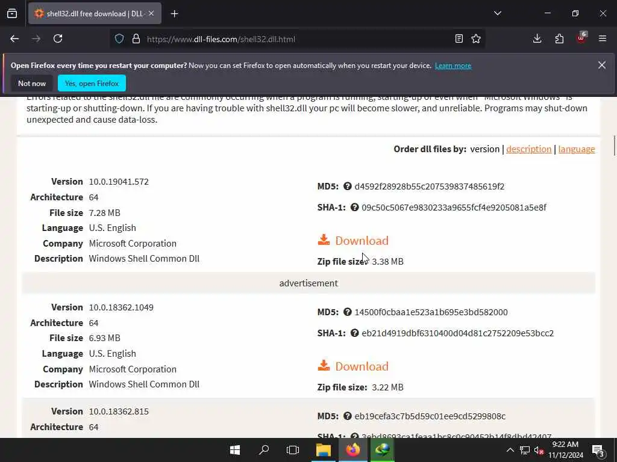Screen dimensions: 617x462
Task: Expand the list all tabs chevron
Action: [497, 13]
